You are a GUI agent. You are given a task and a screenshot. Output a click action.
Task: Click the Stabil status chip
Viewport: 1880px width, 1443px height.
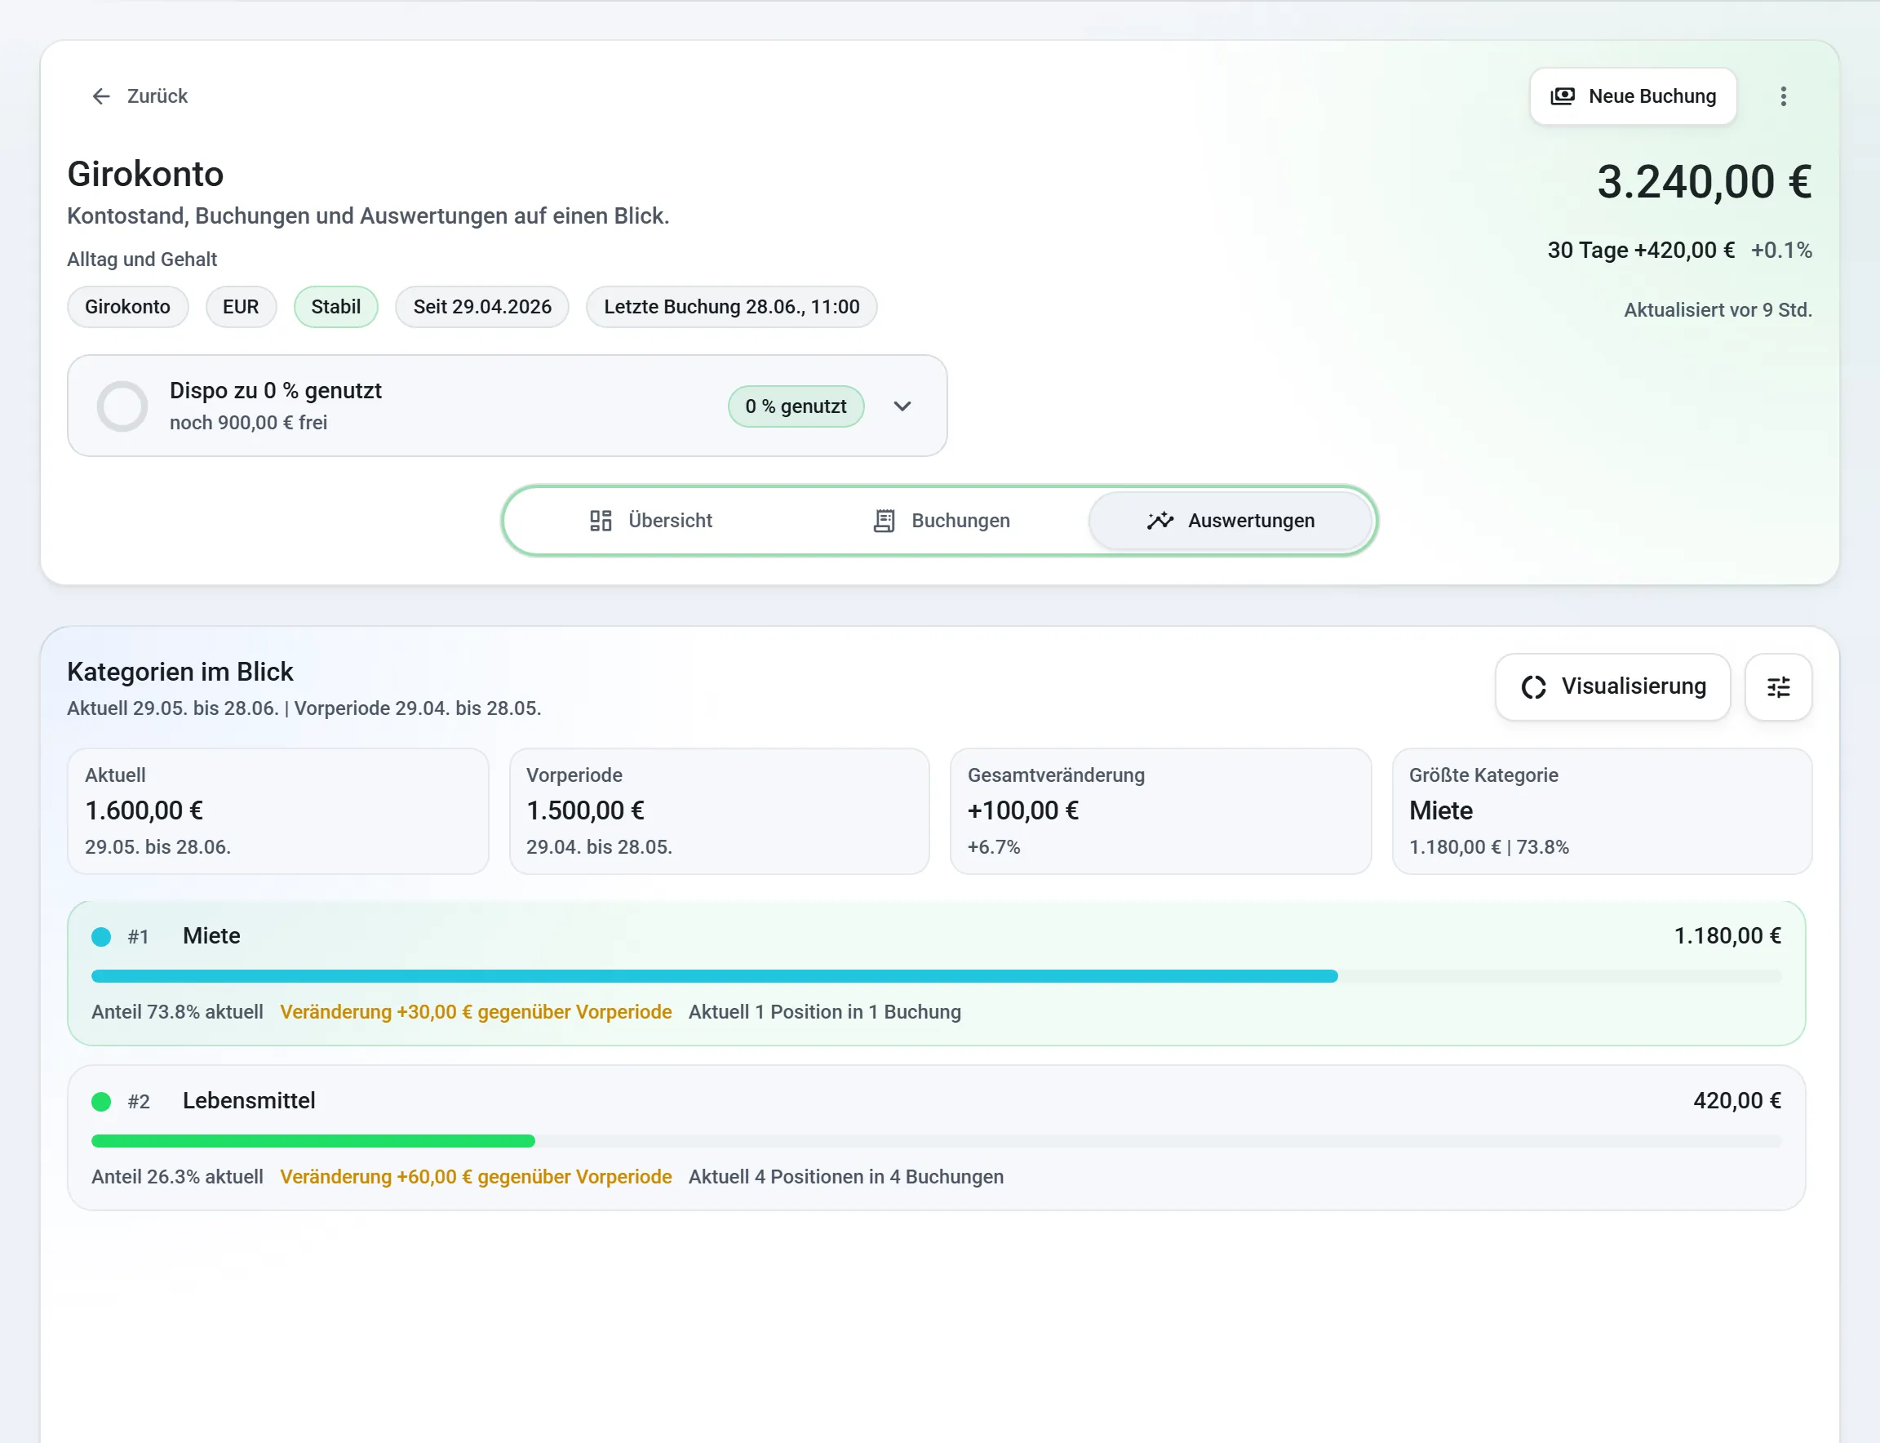[336, 307]
